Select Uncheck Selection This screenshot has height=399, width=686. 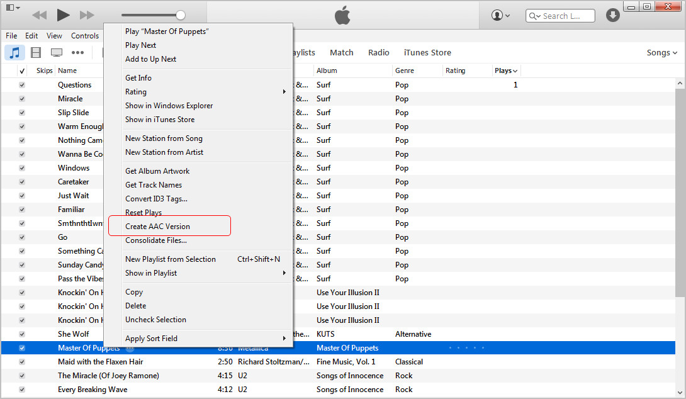155,320
